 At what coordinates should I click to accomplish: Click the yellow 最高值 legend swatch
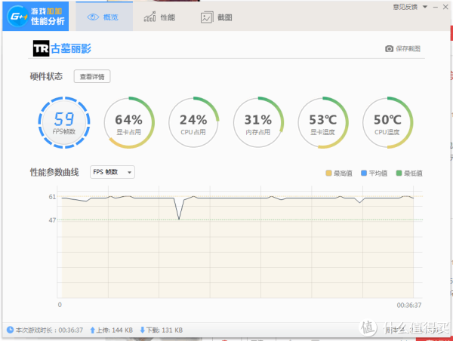tap(328, 173)
